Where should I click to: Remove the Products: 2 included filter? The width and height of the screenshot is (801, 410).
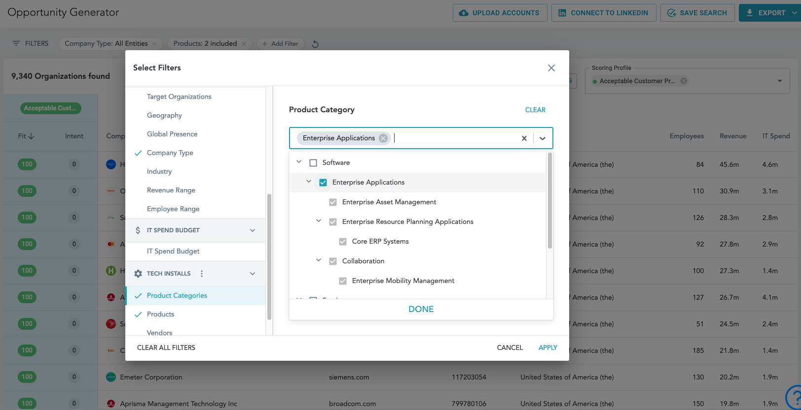coord(244,44)
